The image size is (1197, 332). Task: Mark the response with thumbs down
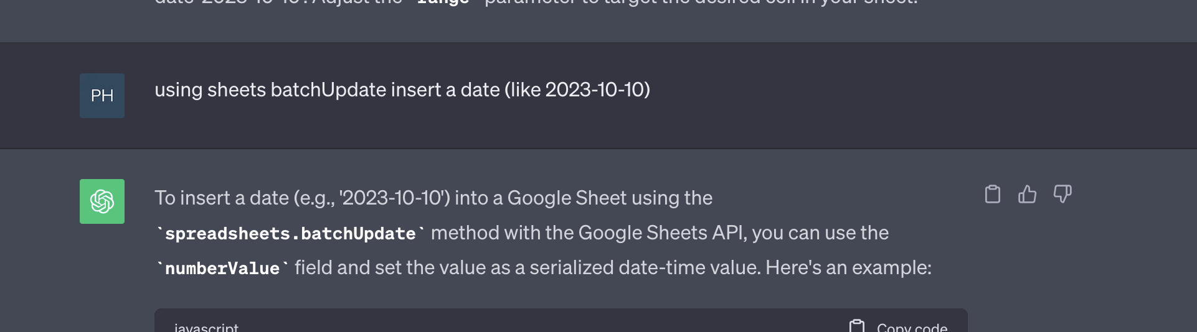[1062, 195]
